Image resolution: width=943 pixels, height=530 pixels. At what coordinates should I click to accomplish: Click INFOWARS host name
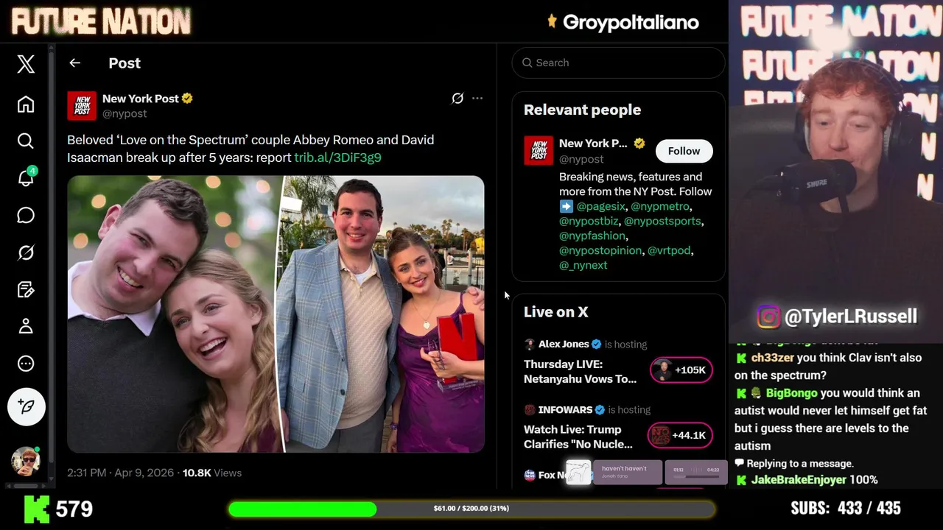pos(566,409)
